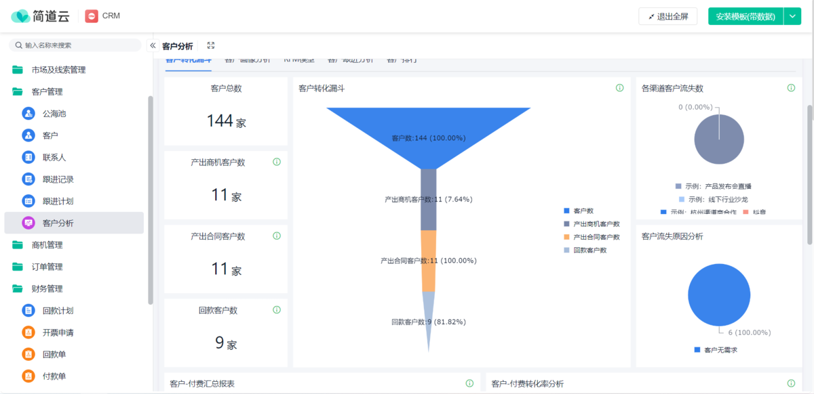Click the 退出全屏 button
Viewport: 814px width, 394px height.
click(667, 16)
